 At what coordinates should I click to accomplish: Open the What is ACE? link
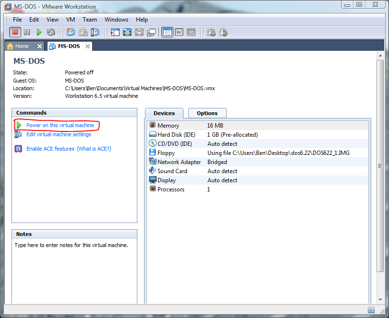point(94,149)
